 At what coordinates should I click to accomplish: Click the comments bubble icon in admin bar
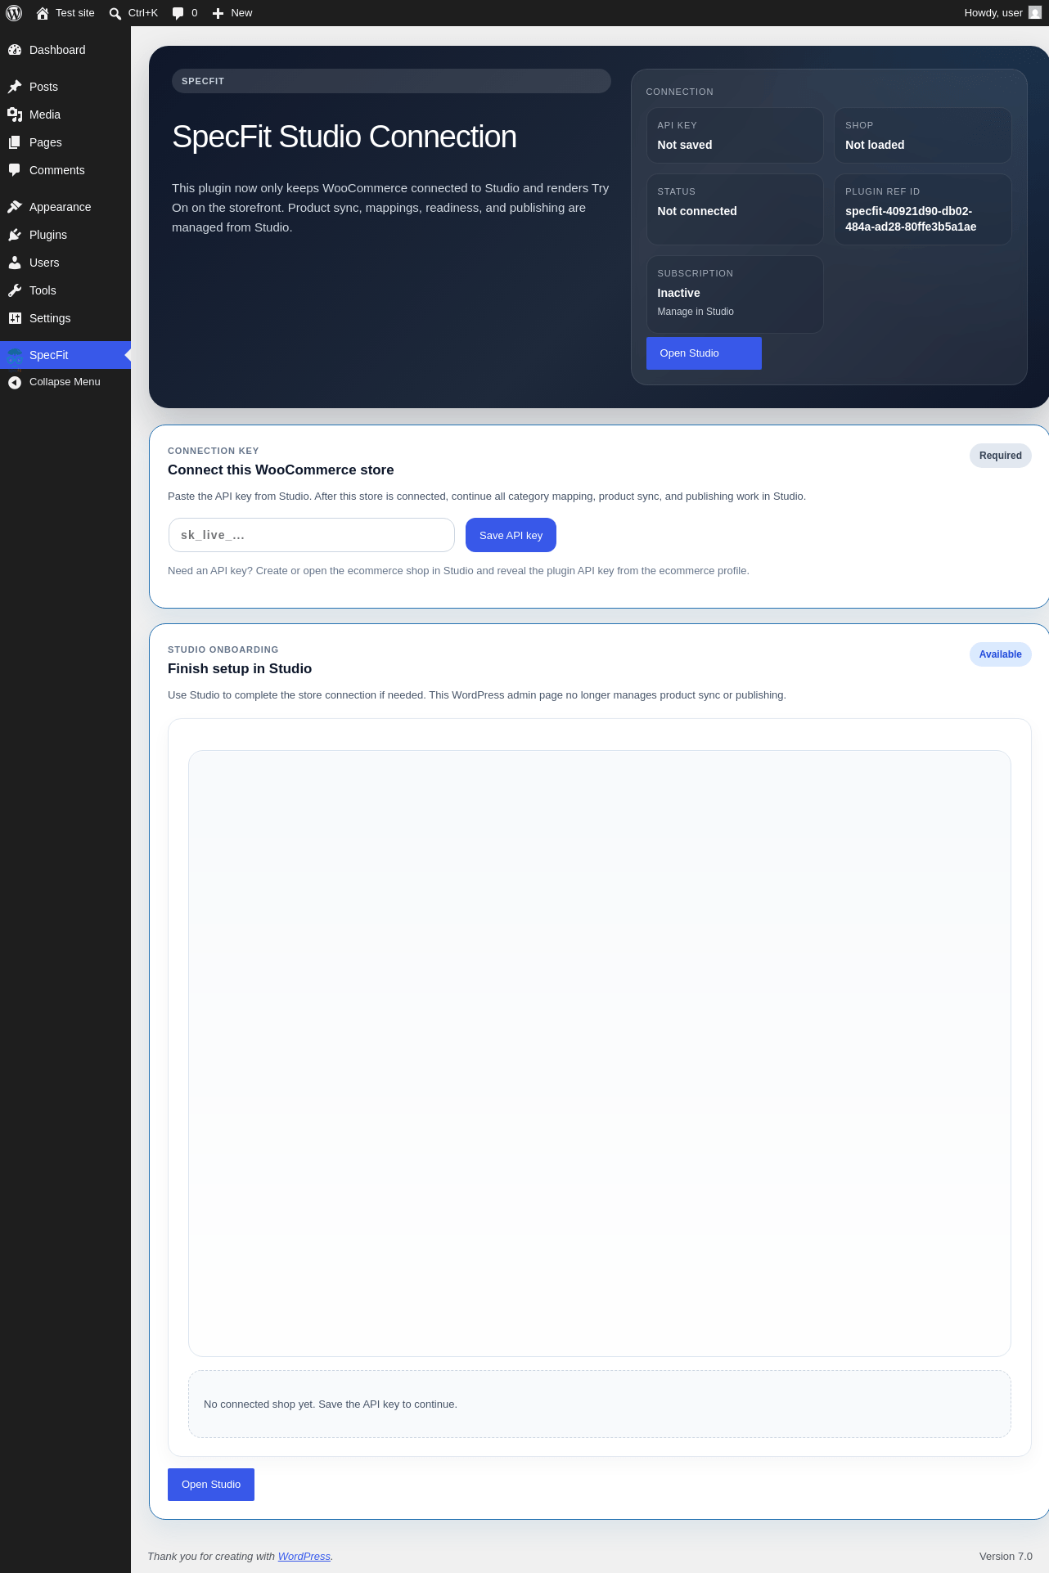[178, 13]
